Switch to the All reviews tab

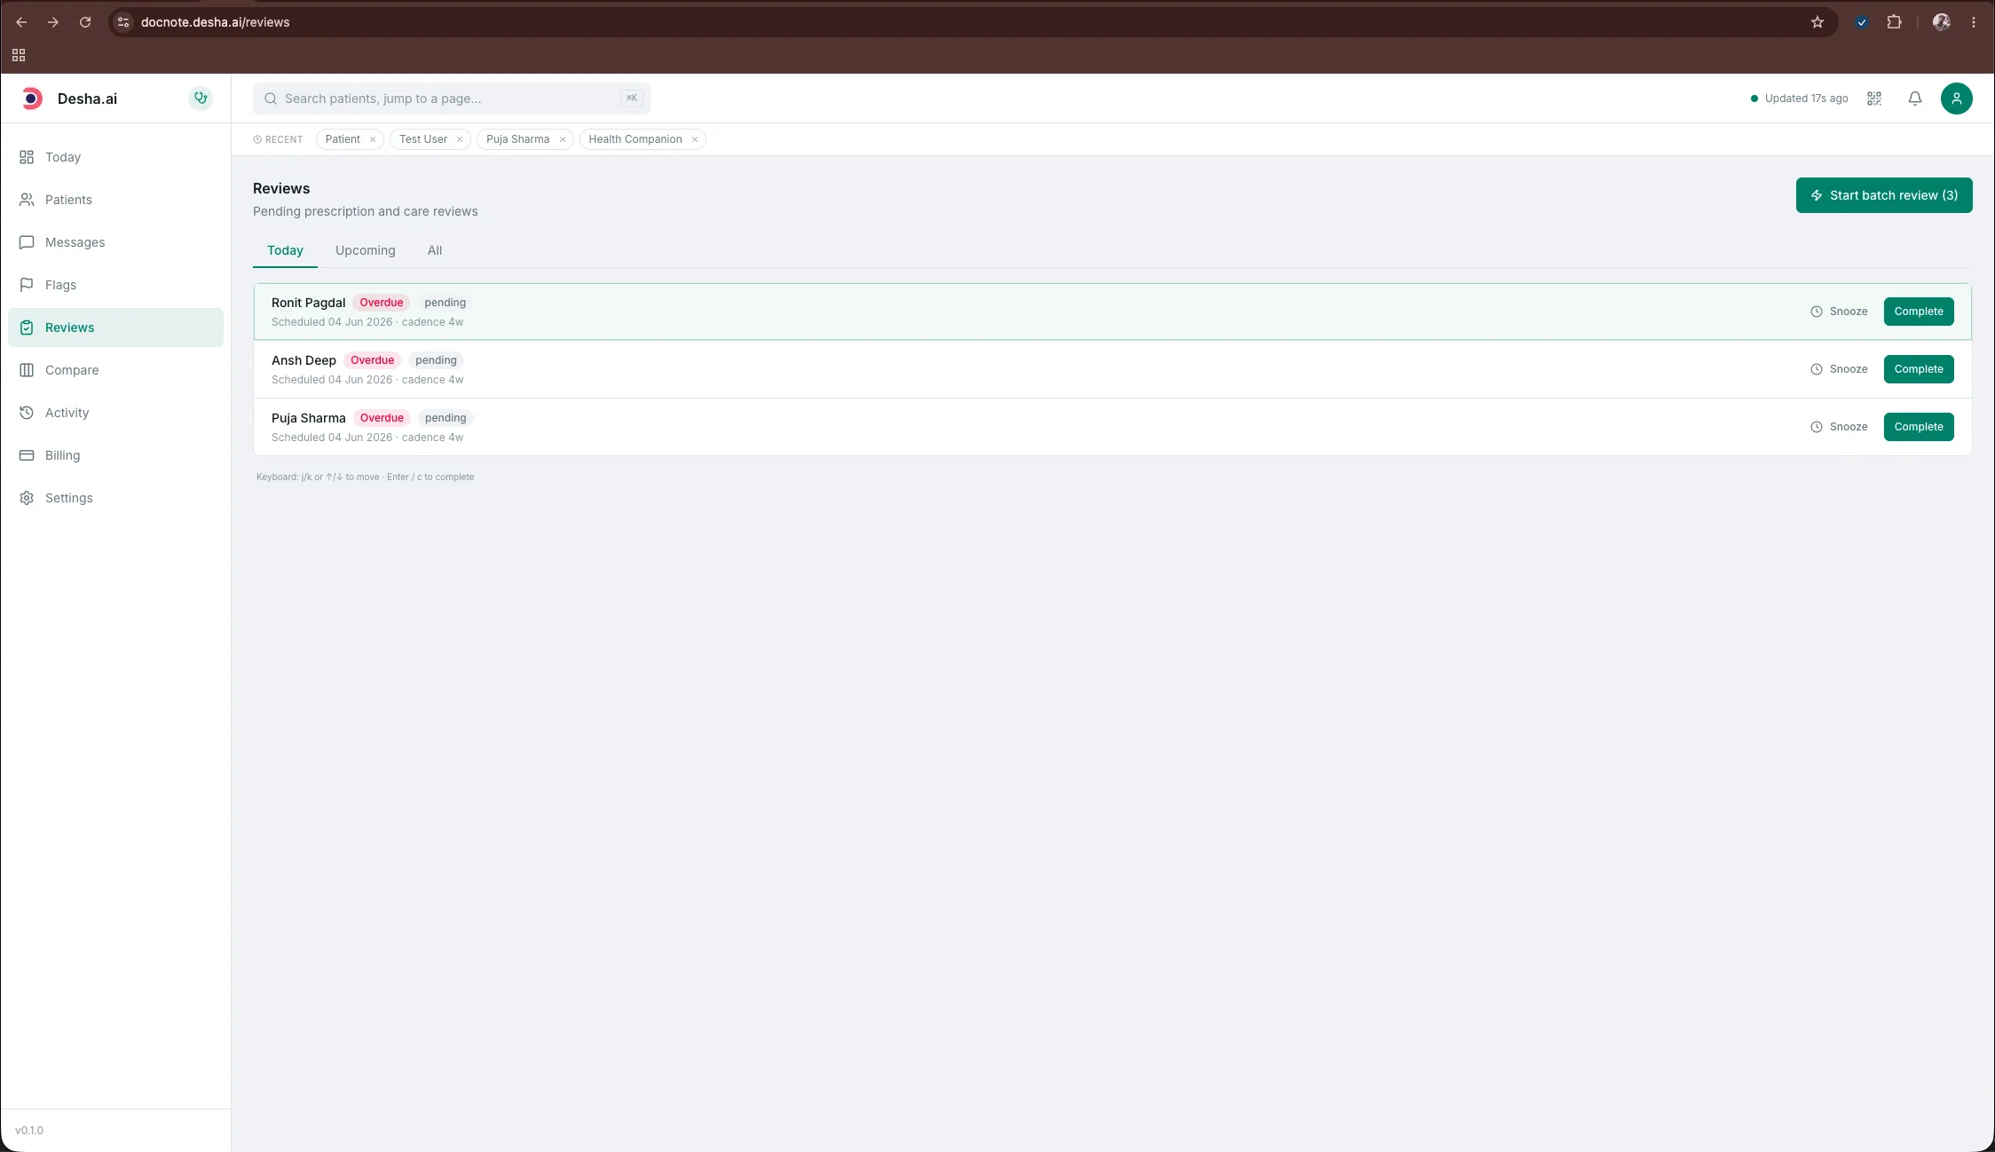[435, 250]
